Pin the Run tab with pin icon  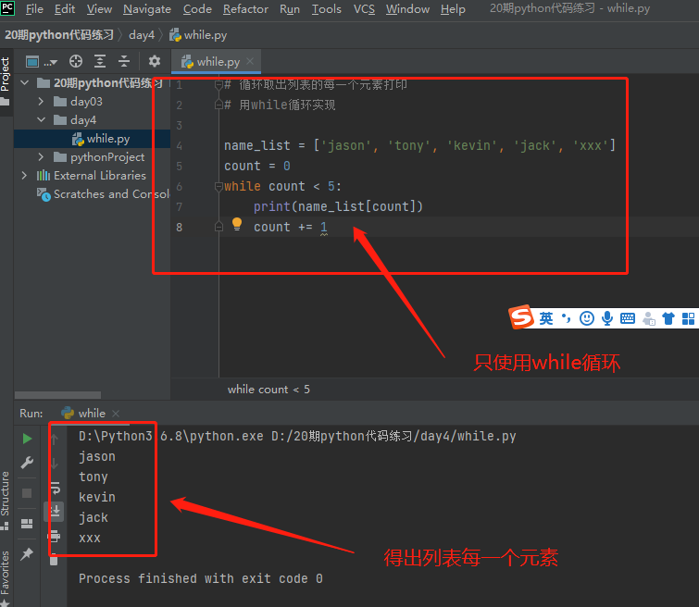(27, 554)
